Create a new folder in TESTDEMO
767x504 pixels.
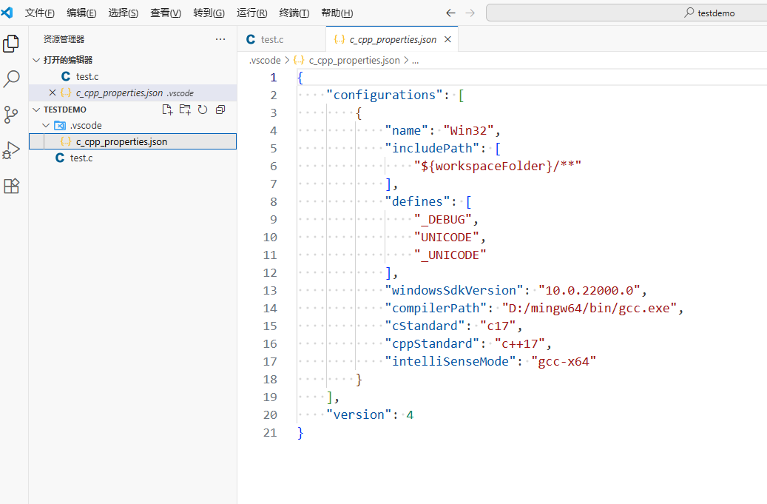(185, 110)
